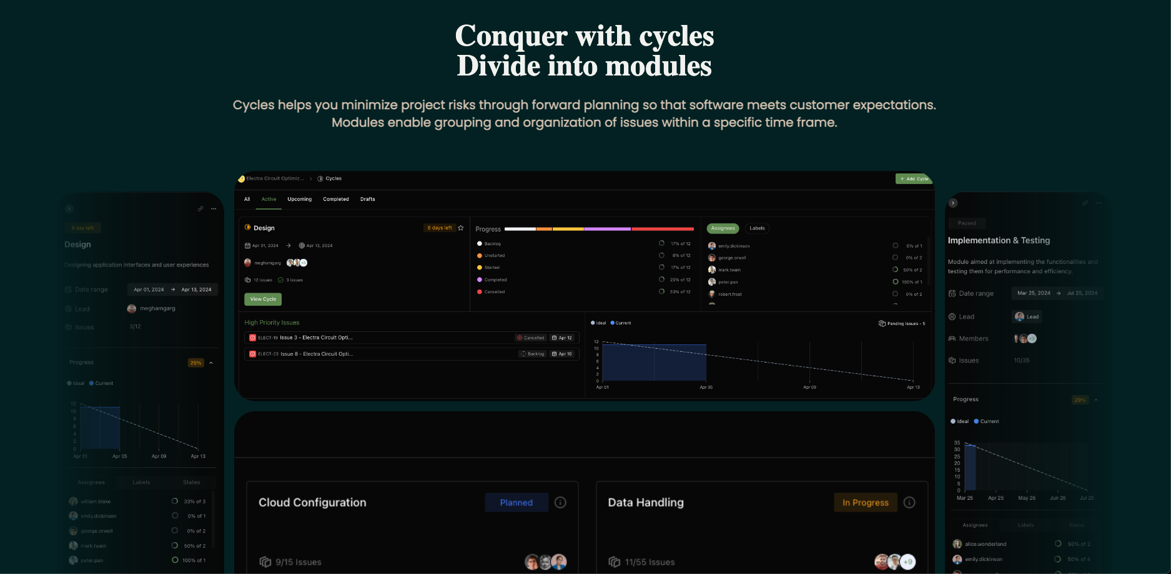Toggle the Labels pill in cycle card
Screen dimensions: 1171x574
pos(757,228)
